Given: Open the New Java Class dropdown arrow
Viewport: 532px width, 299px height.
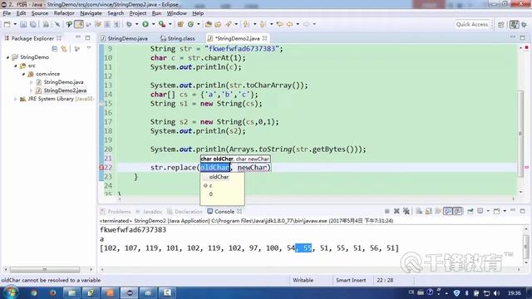Looking at the screenshot, I should tap(199, 24).
